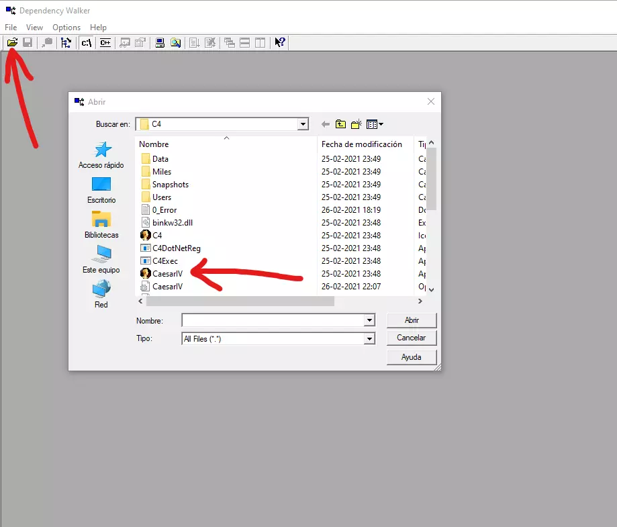
Task: Click the vertical scrollbar thumb in file list
Action: click(x=431, y=179)
